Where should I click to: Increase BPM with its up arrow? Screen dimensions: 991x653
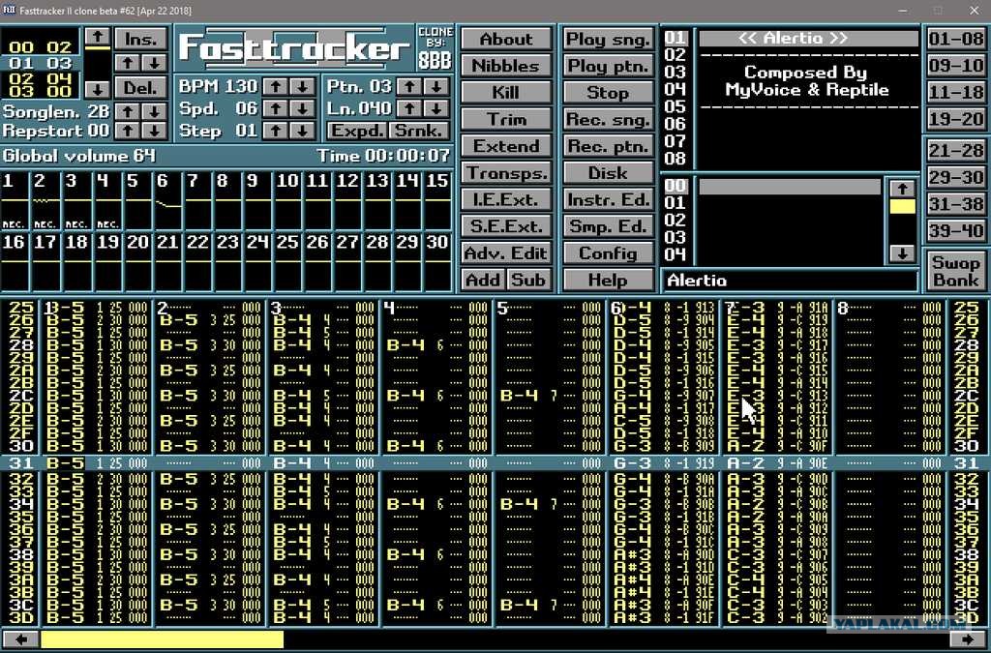(276, 86)
